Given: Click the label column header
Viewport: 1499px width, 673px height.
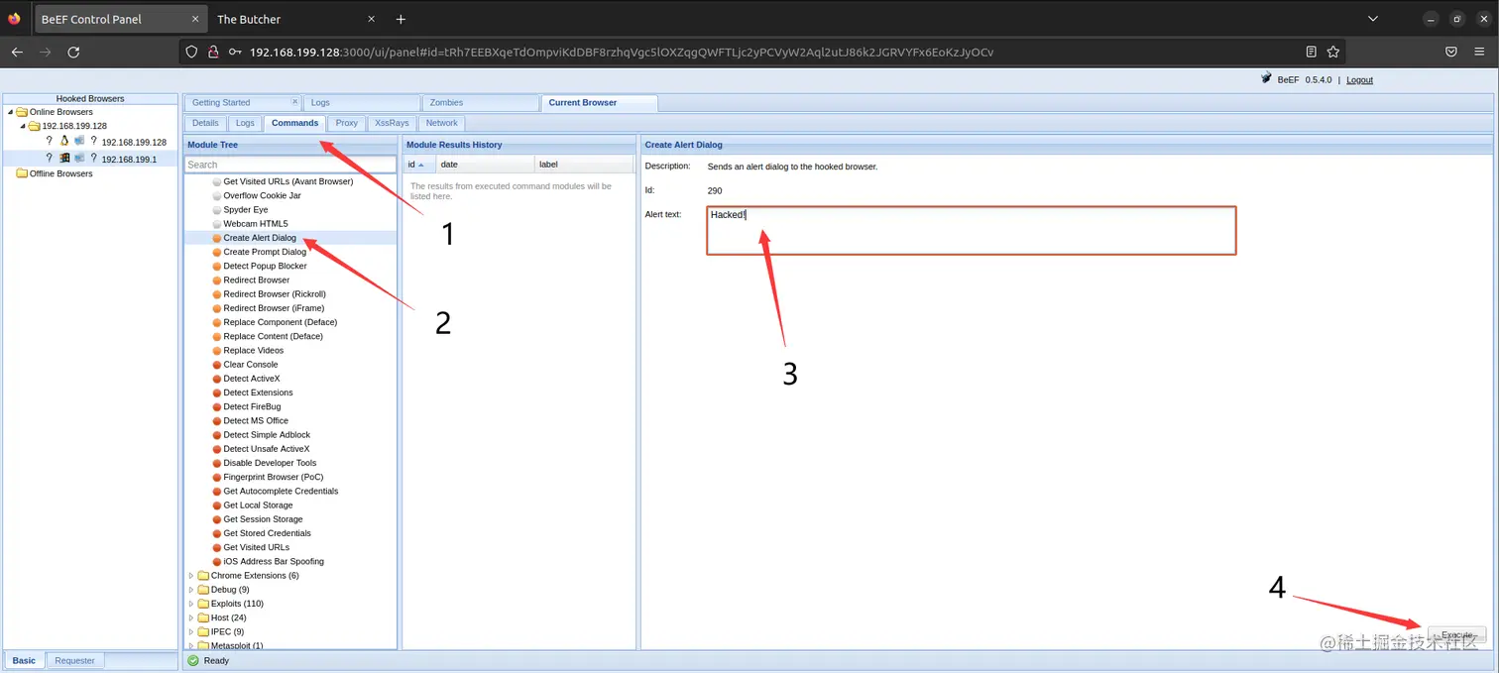Looking at the screenshot, I should pyautogui.click(x=583, y=165).
